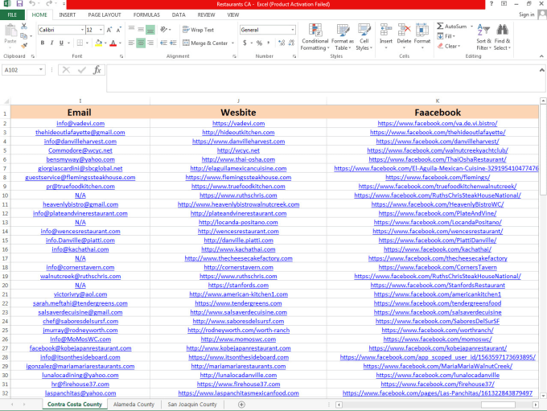This screenshot has height=411, width=547.
Task: Toggle Align Left
Action: tap(131, 43)
